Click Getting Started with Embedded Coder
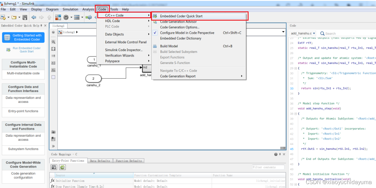The image size is (376, 188). click(x=23, y=37)
